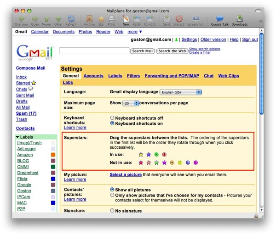Open the Dreamhost label
The image size is (276, 235).
coord(28,173)
